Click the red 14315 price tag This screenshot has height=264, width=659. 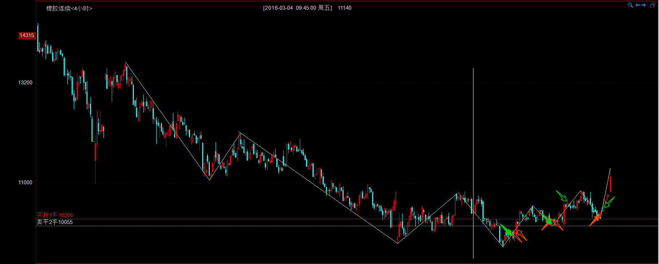[27, 35]
